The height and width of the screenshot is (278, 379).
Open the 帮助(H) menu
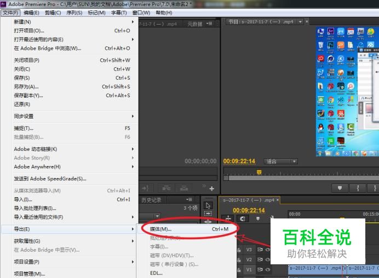point(164,13)
